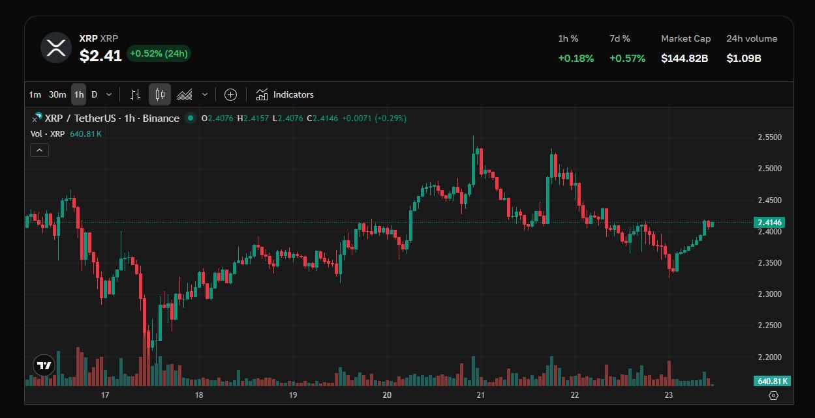Switch to the 1m timeframe
Viewport: 815px width, 418px height.
(x=35, y=94)
